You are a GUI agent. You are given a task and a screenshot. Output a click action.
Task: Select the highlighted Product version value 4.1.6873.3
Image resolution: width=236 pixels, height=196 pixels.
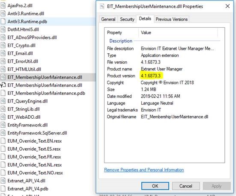(151, 76)
